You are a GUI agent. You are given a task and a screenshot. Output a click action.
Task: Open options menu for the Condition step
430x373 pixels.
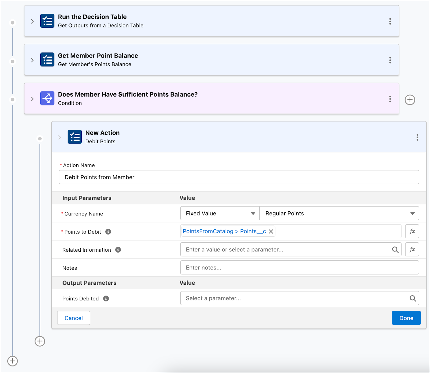tap(390, 99)
